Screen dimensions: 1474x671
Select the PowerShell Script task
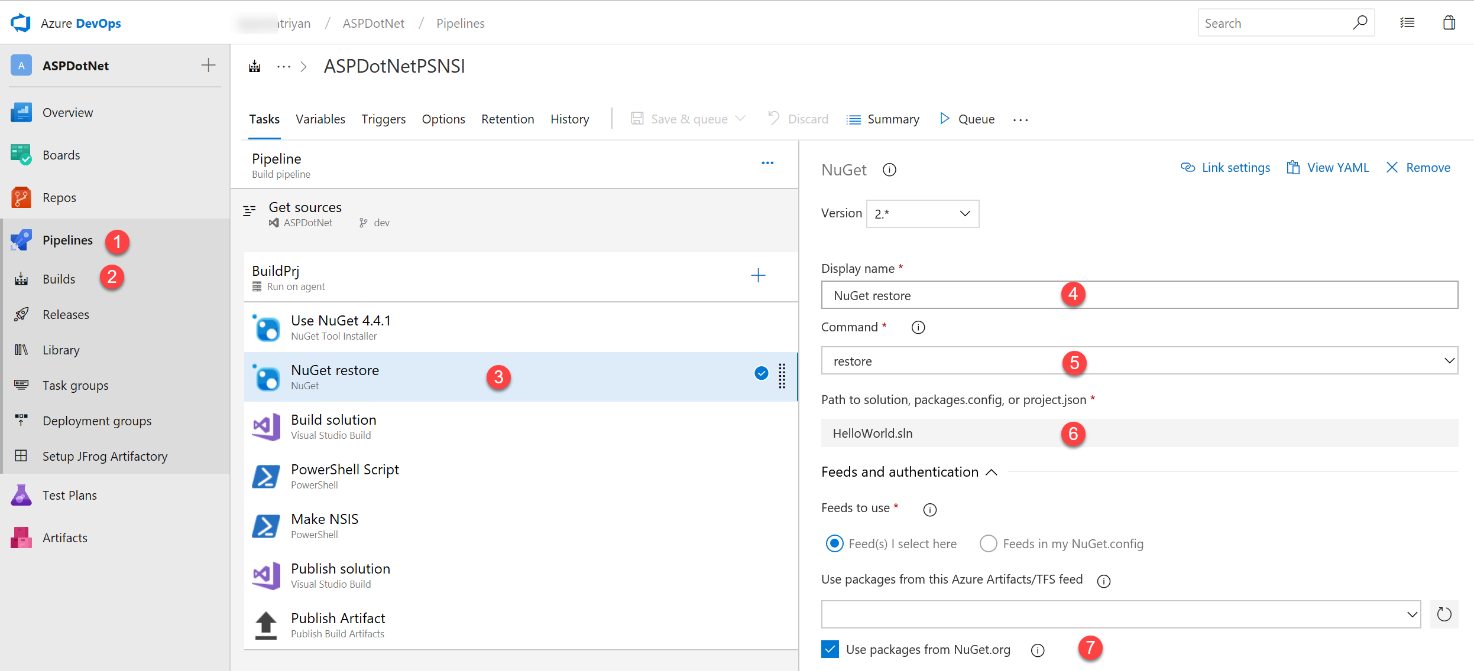pyautogui.click(x=521, y=476)
